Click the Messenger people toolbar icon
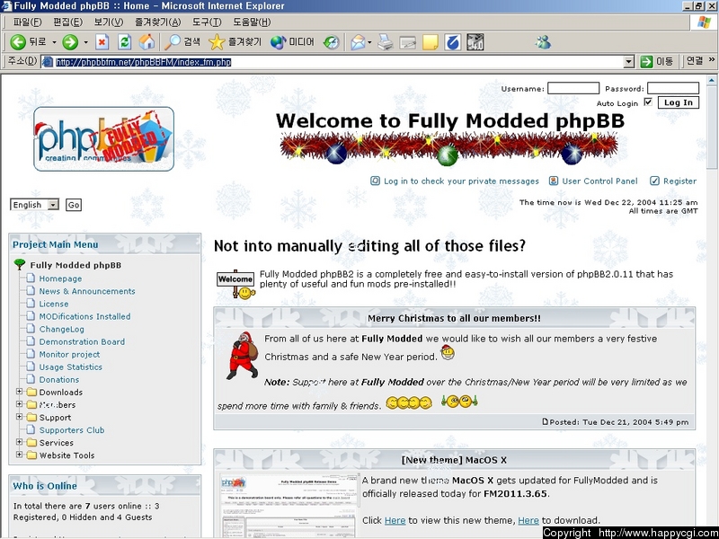The height and width of the screenshot is (539, 719). tap(543, 42)
